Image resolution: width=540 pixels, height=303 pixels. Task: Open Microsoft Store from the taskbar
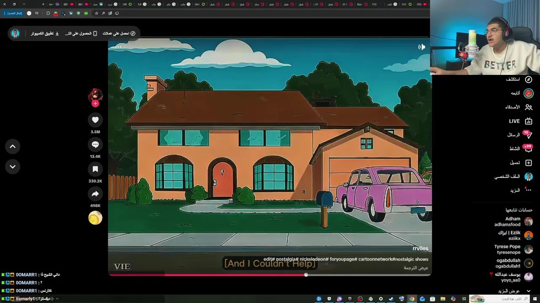pos(432,299)
